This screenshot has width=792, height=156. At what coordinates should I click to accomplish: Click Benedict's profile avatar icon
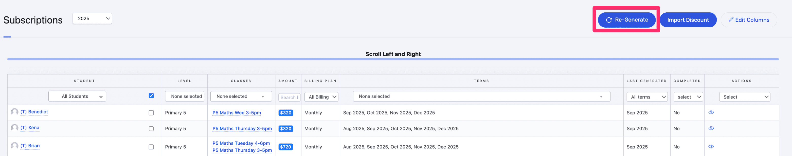coord(14,112)
